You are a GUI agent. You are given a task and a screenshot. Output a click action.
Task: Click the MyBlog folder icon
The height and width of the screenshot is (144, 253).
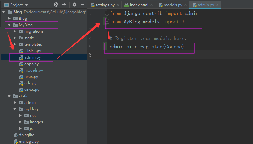click(15, 25)
